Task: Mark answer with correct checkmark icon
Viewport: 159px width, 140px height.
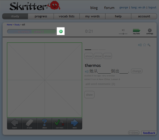Action: click(60, 123)
